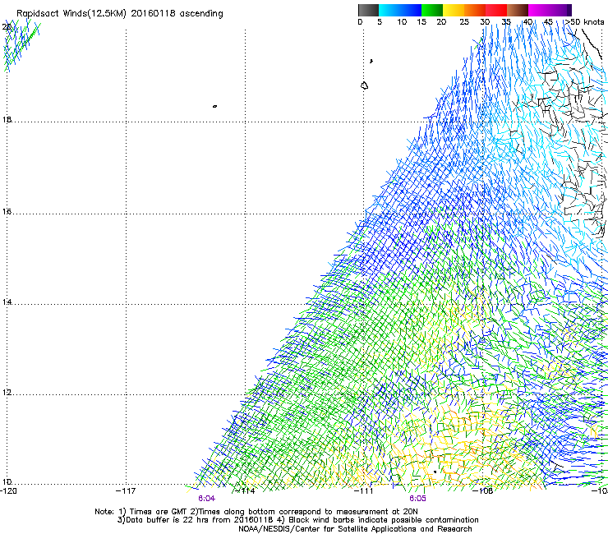Pick the orange 25-30 knots legend segment
Screen dimensions: 608x534
tap(475, 10)
